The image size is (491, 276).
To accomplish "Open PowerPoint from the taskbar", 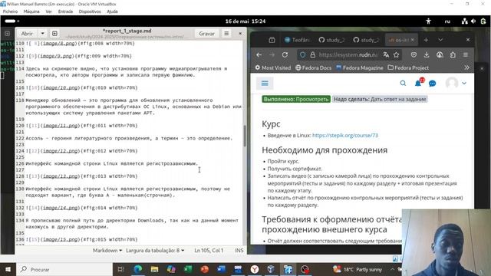I will (205, 269).
